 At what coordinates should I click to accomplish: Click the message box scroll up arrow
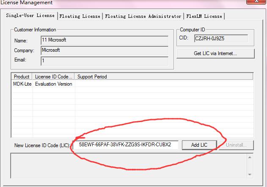[250, 157]
